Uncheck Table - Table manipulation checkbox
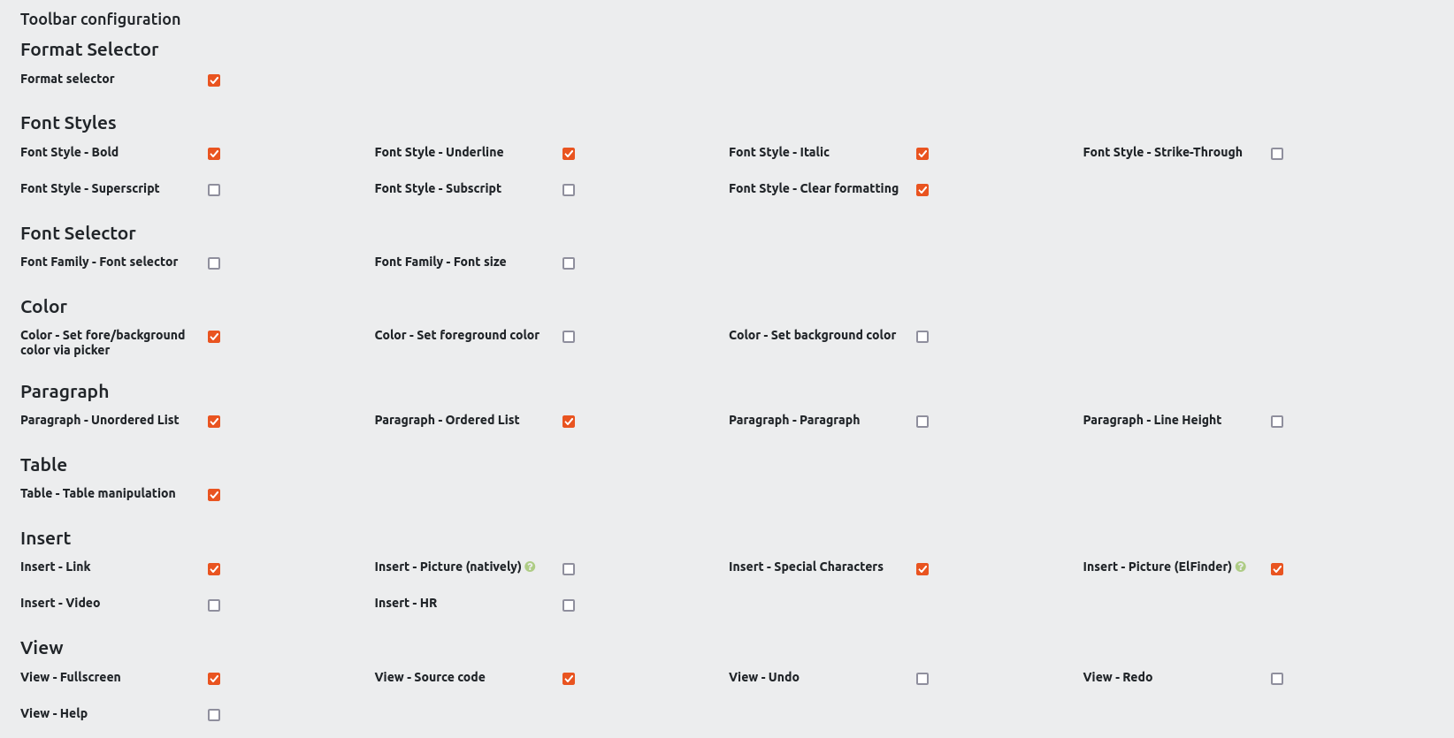The width and height of the screenshot is (1454, 738). (x=214, y=495)
